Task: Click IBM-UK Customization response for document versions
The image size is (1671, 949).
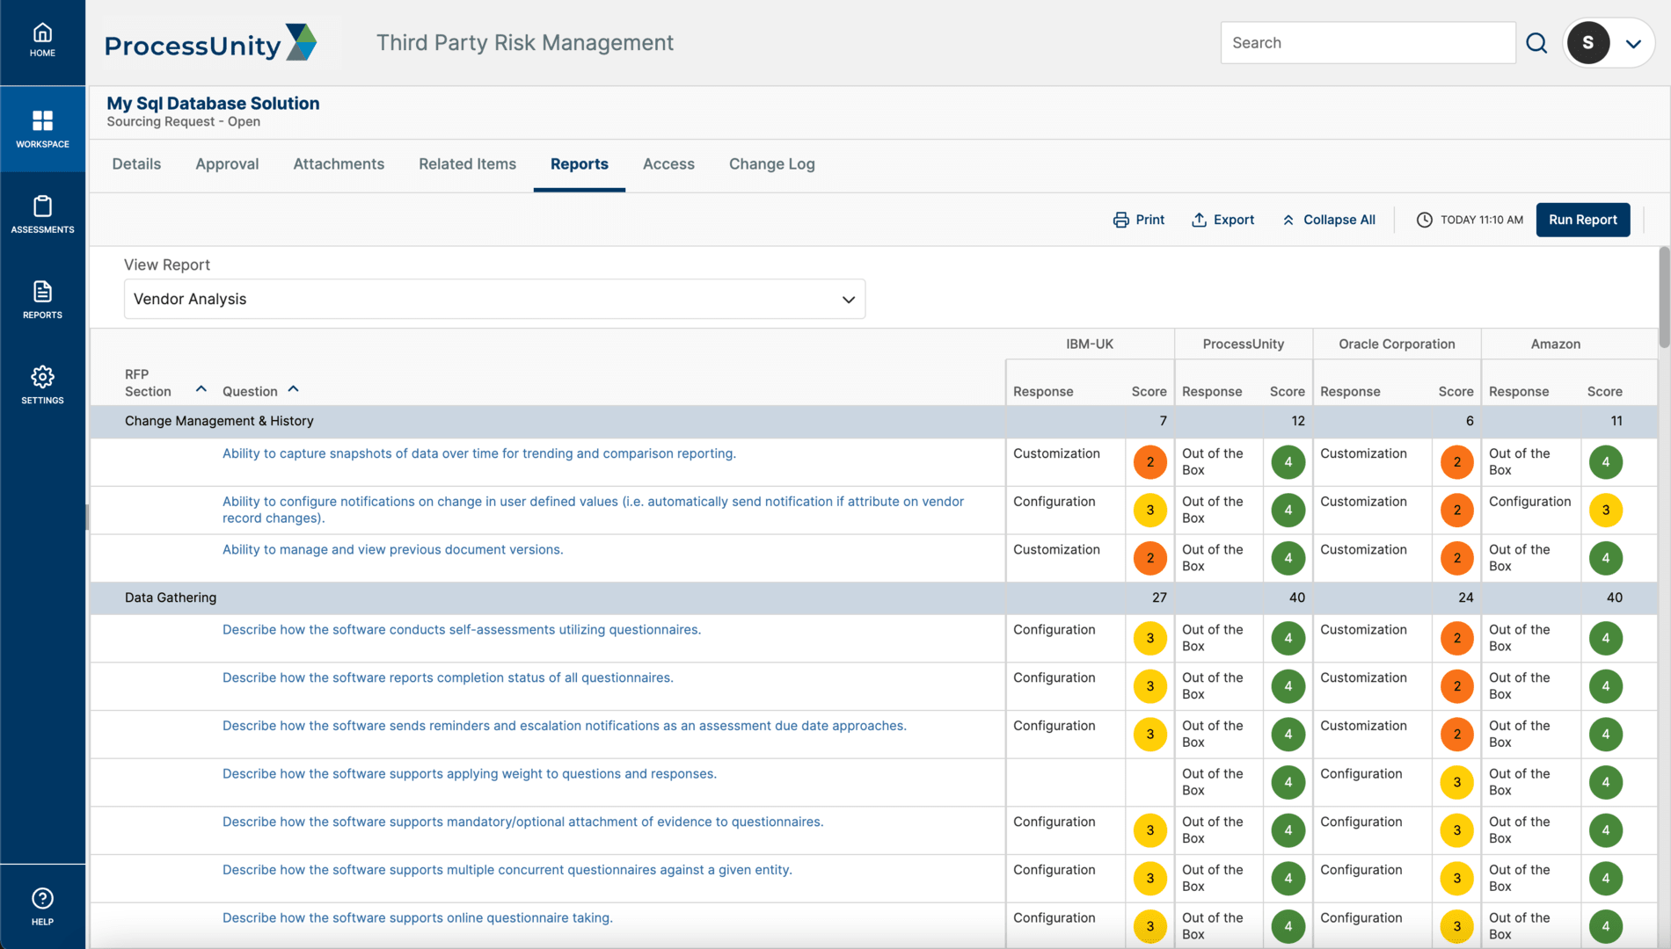Action: click(1056, 549)
